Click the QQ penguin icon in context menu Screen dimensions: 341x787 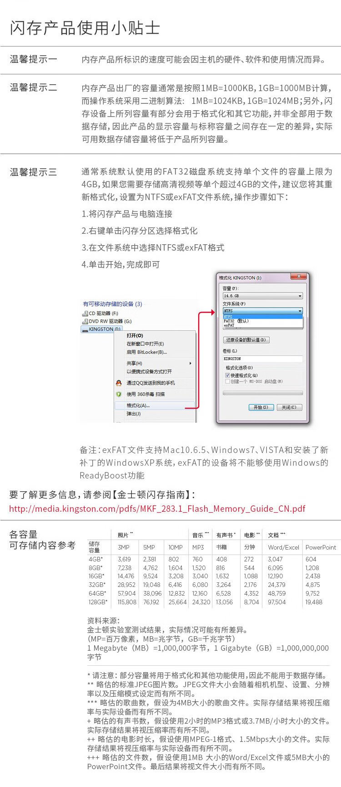tap(119, 383)
